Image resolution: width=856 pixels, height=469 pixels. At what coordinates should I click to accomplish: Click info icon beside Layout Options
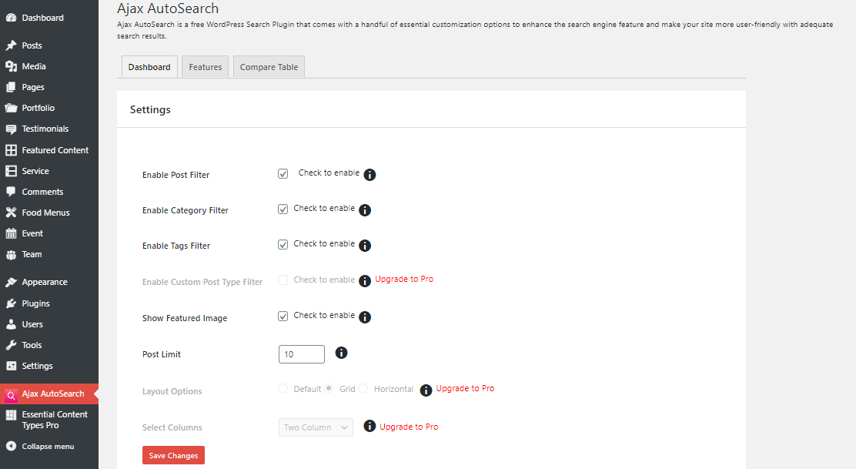(426, 390)
